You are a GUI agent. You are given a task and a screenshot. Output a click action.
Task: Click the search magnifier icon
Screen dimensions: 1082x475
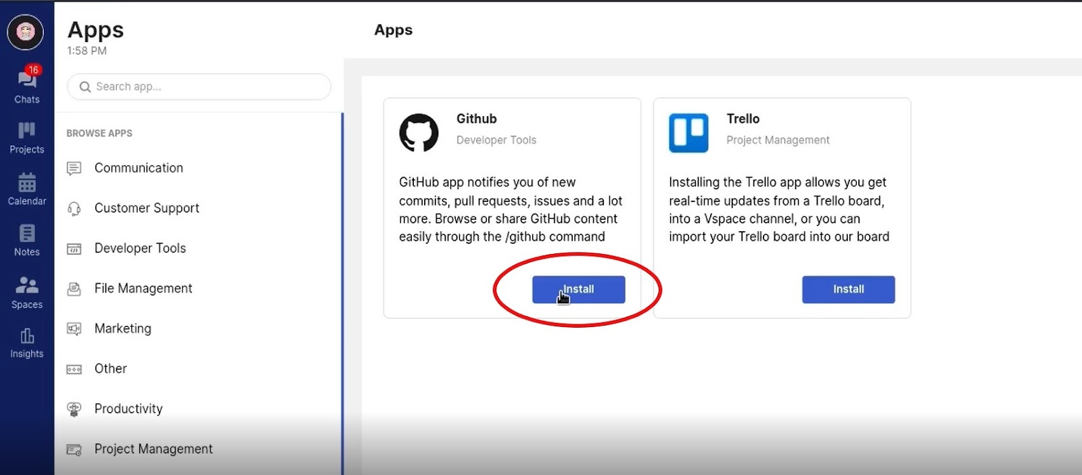(x=85, y=87)
